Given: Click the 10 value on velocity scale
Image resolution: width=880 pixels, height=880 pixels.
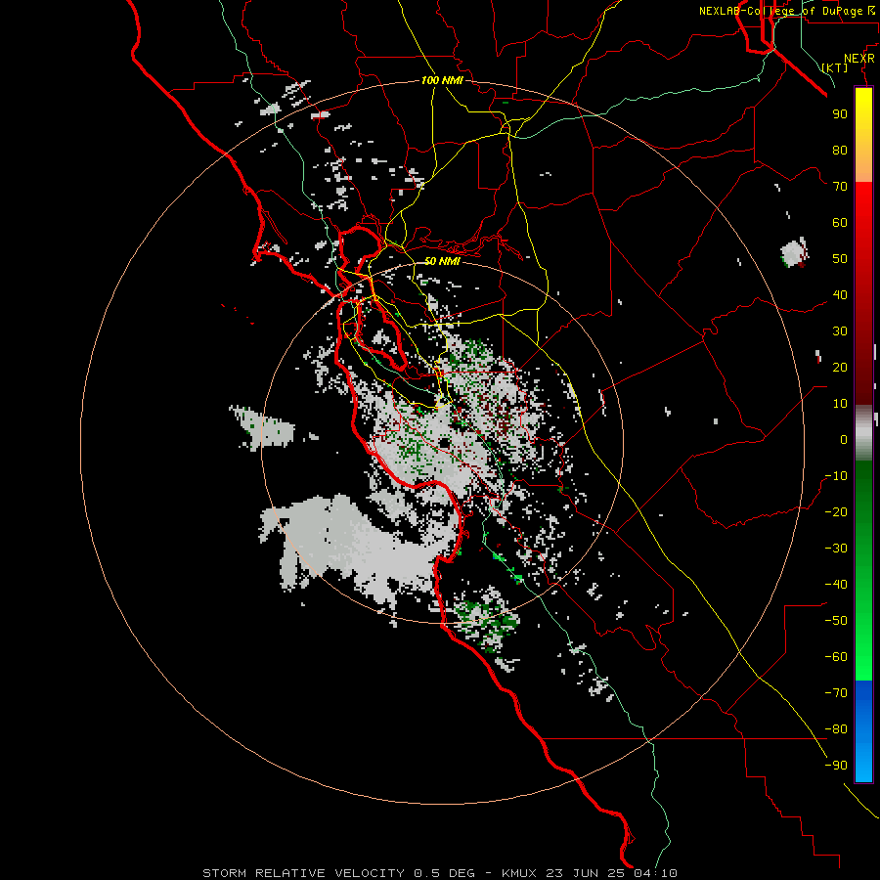Looking at the screenshot, I should [840, 404].
